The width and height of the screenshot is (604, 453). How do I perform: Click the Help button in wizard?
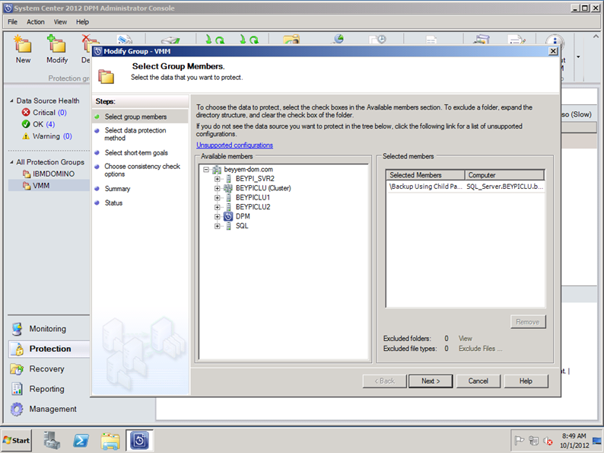pos(526,381)
